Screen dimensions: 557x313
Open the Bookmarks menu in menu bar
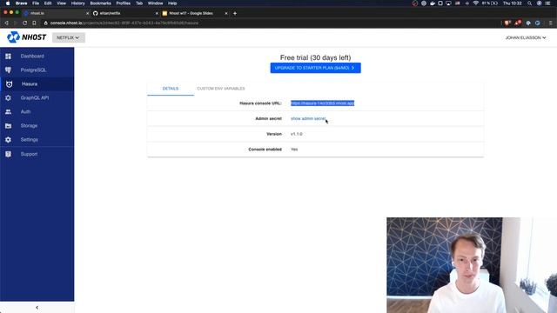(x=101, y=3)
